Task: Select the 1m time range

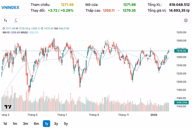Action: click(15, 124)
